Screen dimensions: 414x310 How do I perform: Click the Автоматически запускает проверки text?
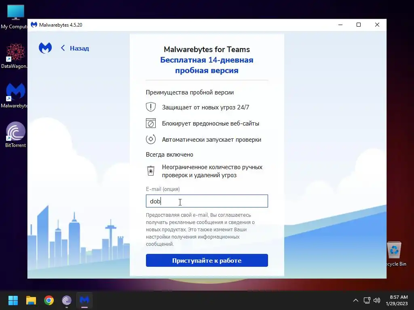pos(211,140)
